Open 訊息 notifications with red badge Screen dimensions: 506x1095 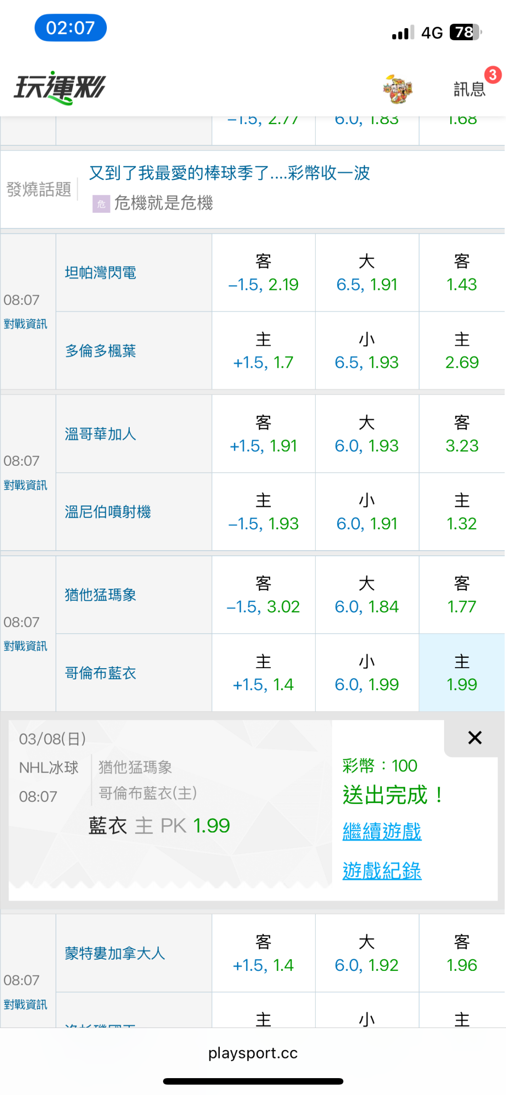click(469, 88)
